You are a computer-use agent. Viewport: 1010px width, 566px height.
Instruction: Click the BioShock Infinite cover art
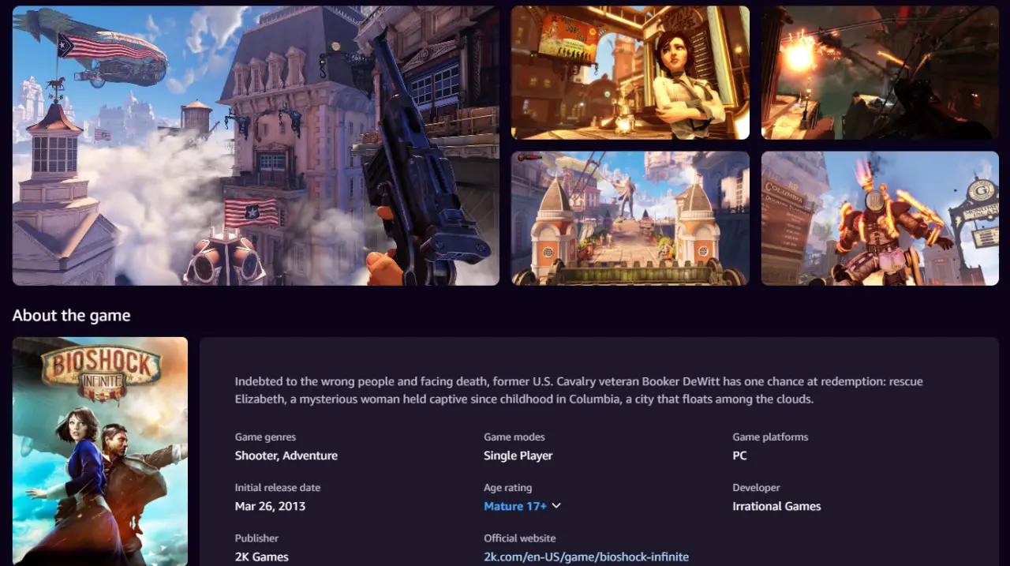click(x=100, y=452)
